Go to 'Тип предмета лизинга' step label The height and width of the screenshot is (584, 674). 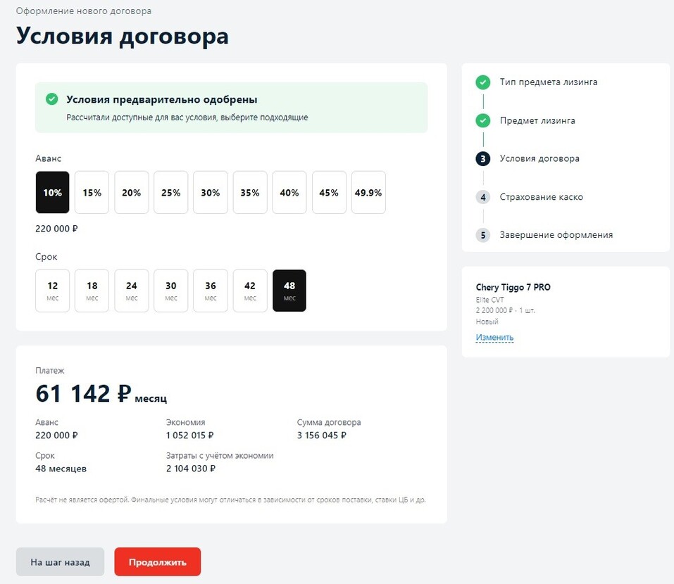[548, 82]
